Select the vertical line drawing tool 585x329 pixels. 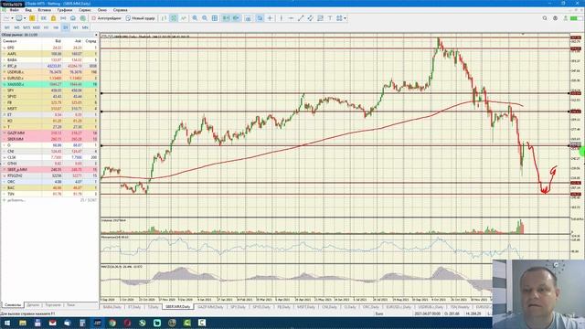[x=282, y=18]
